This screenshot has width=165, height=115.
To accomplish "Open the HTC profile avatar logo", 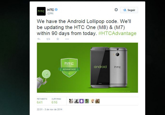I will pos(41,11).
